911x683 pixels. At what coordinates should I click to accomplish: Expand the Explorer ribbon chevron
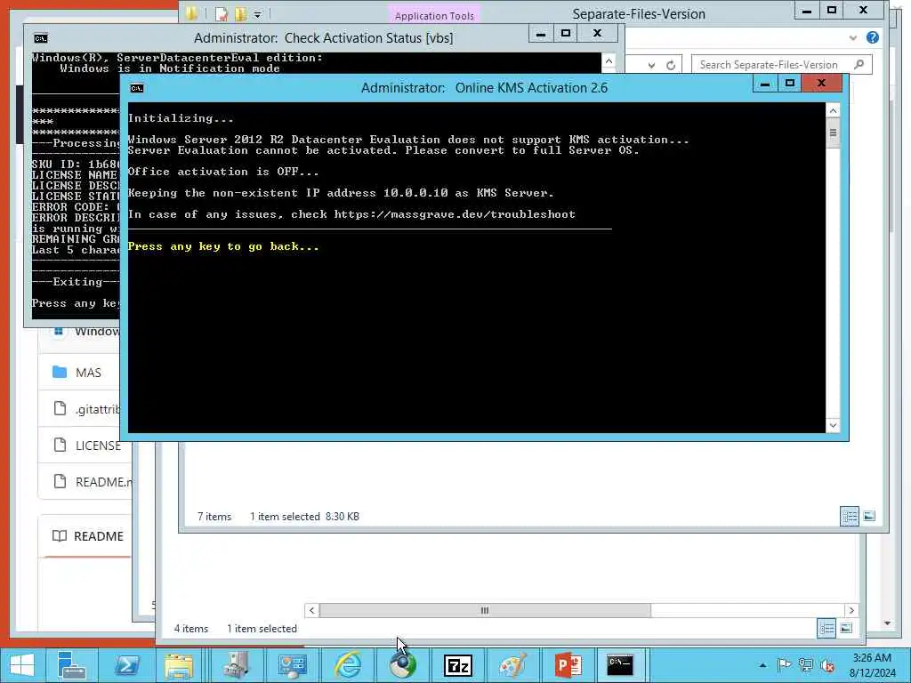pos(853,37)
